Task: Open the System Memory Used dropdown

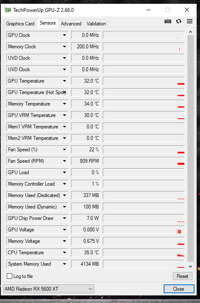Action: (64, 264)
